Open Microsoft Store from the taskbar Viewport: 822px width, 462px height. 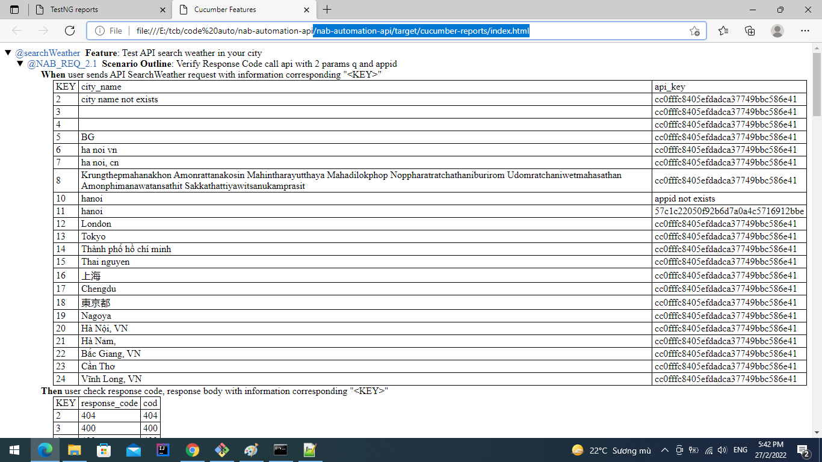click(x=104, y=450)
